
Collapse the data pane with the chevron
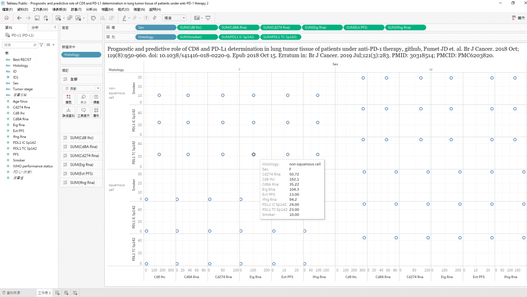click(x=55, y=27)
